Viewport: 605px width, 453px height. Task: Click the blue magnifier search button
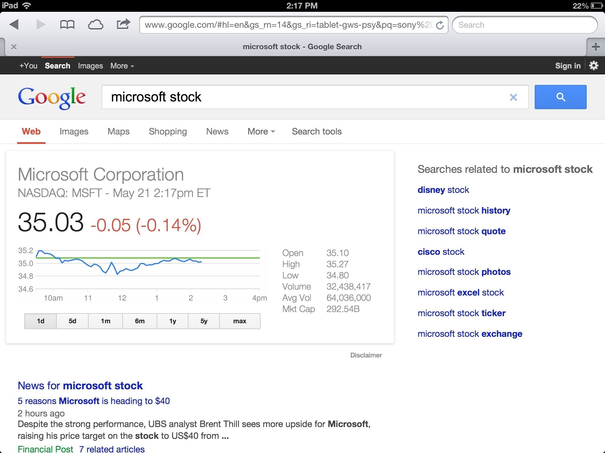(560, 97)
